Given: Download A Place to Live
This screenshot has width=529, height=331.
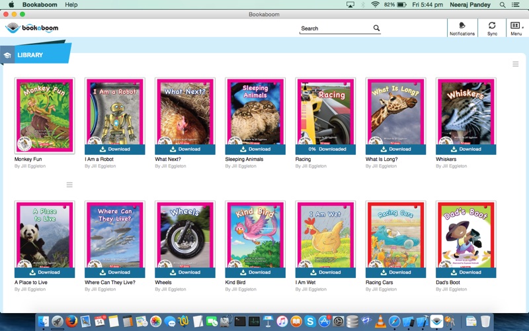Looking at the screenshot, I should coord(44,272).
